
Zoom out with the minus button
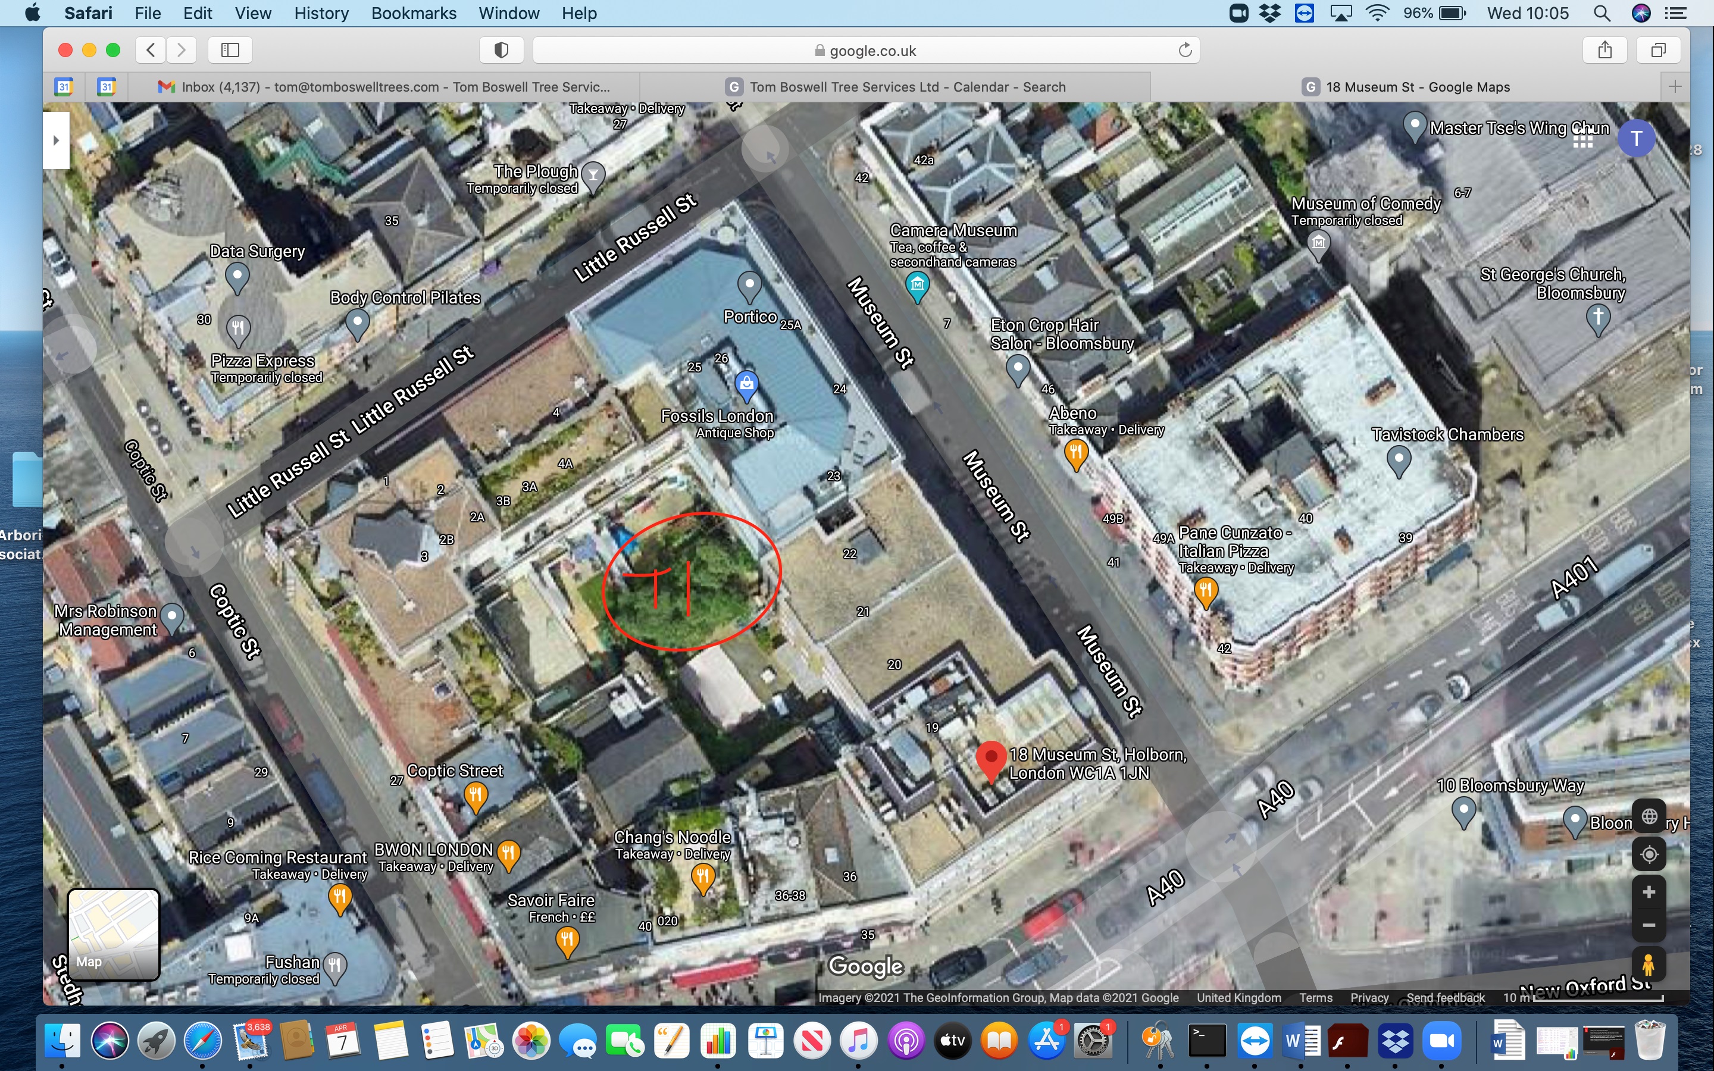(x=1649, y=925)
